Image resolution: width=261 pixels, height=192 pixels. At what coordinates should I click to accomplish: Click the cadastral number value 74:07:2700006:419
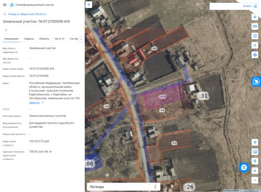[41, 69]
